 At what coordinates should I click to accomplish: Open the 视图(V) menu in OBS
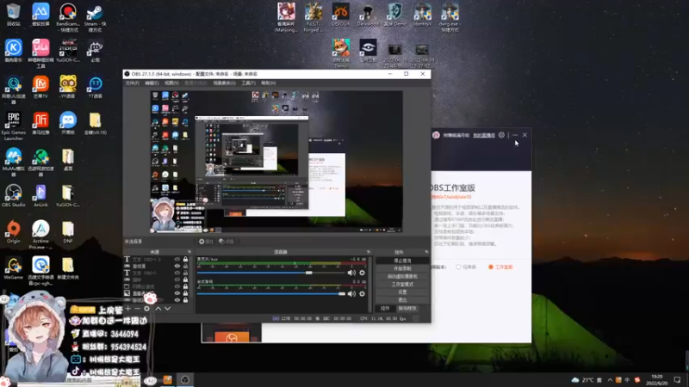pyautogui.click(x=171, y=83)
